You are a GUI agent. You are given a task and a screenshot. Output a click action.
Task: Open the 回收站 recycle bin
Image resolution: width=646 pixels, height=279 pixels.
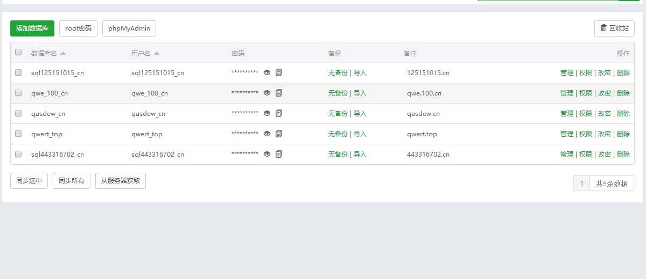click(614, 28)
